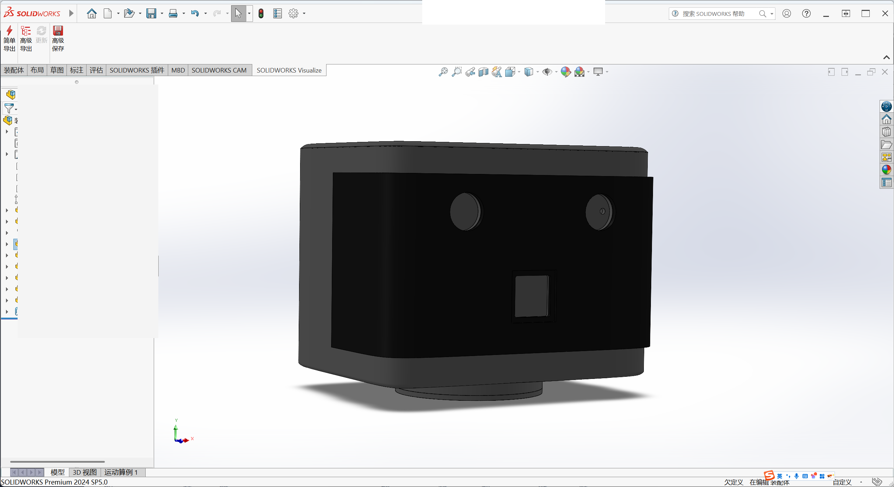
Task: Open Appearances task pane color ball
Action: pos(887,170)
